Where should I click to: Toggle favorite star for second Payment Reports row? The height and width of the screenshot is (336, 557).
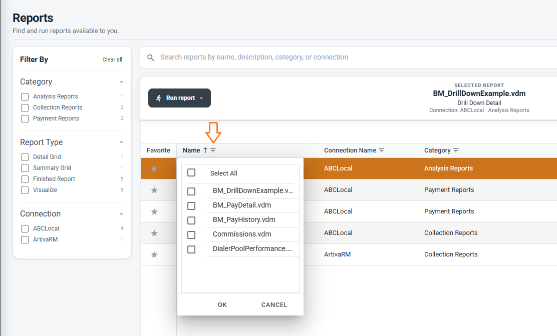click(x=154, y=211)
